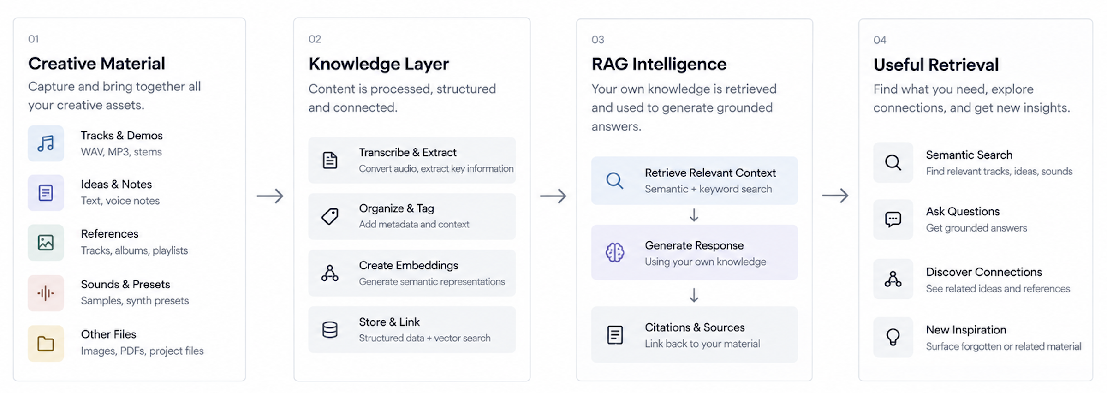Click the image icon beside References

[x=46, y=243]
